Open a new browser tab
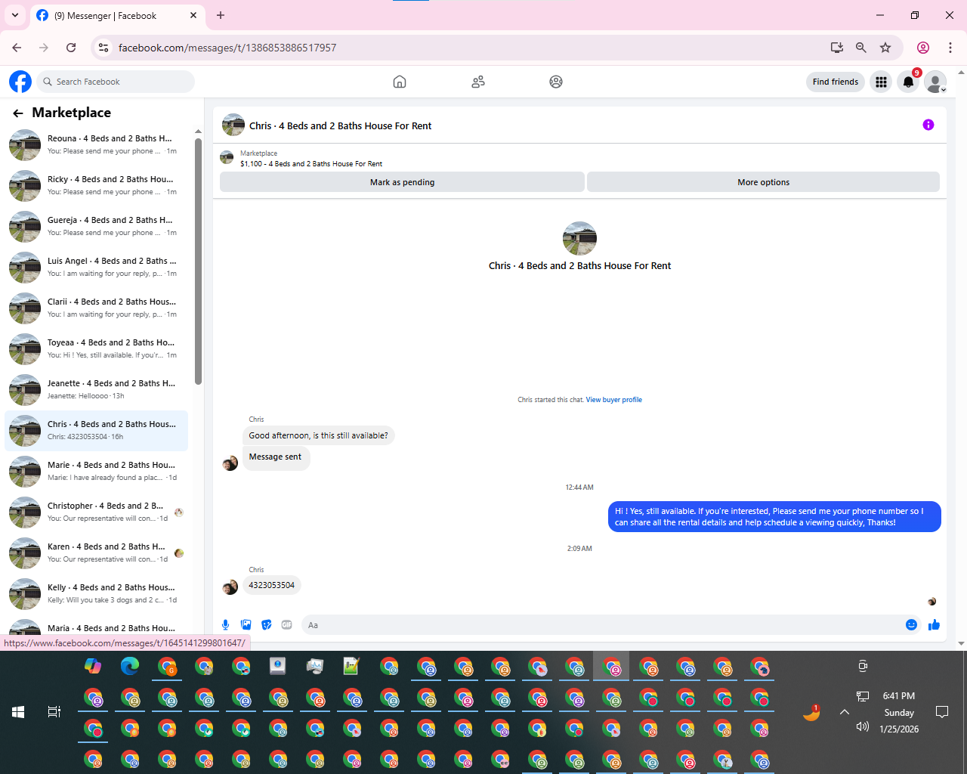 221,15
